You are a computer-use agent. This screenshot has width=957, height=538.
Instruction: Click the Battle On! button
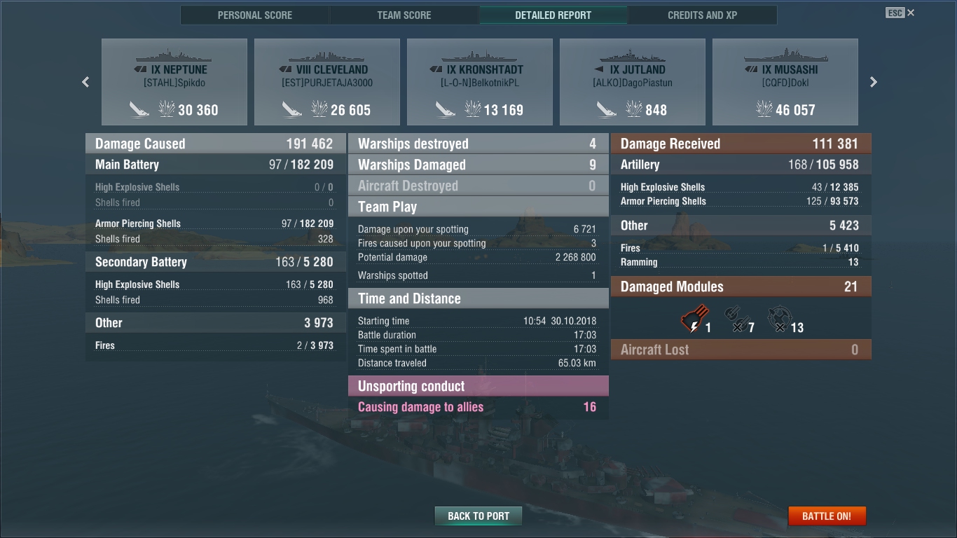(x=827, y=516)
